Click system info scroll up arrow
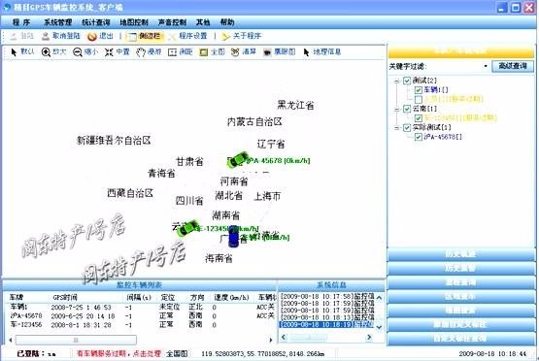The image size is (539, 361). (379, 298)
